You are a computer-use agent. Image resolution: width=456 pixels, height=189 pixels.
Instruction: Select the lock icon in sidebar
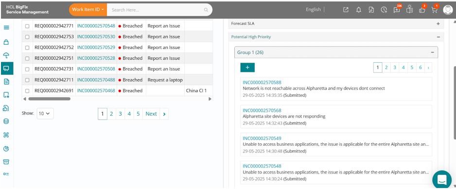click(x=6, y=42)
